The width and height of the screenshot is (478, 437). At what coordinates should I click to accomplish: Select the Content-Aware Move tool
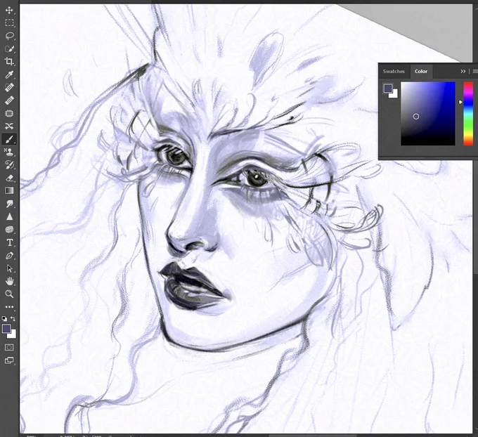(9, 126)
